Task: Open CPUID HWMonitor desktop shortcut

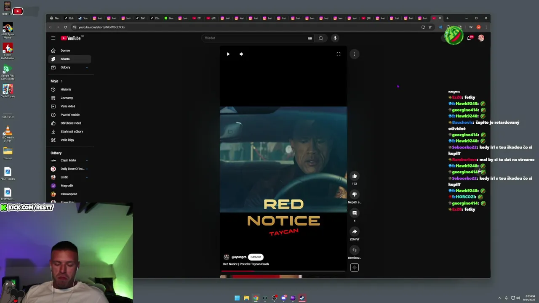Action: click(8, 51)
